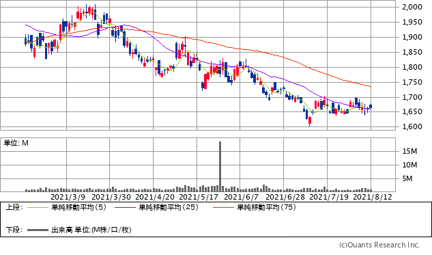Click the 2,000 price axis label
Screen dimensions: 432x255
coord(412,7)
